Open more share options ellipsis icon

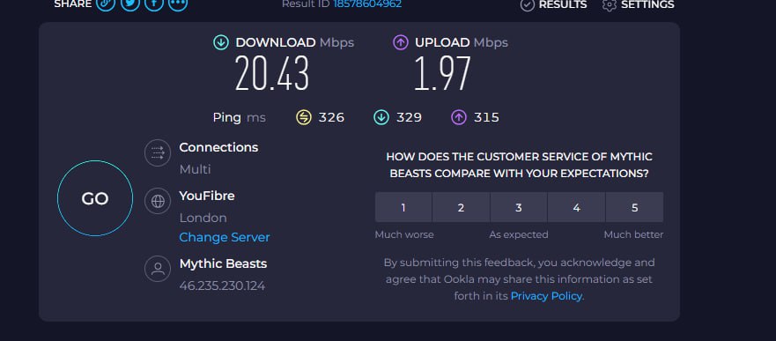[x=178, y=4]
